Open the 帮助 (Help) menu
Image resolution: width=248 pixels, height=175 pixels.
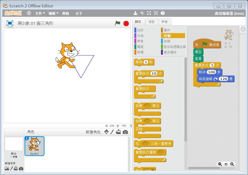(x=65, y=13)
